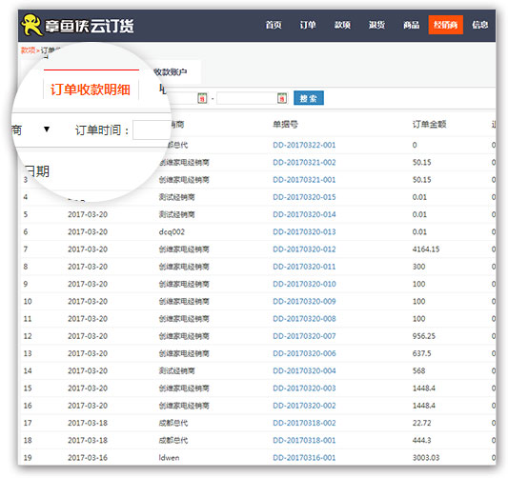Click the 订单时间 input box
This screenshot has width=508, height=478.
coord(152,129)
